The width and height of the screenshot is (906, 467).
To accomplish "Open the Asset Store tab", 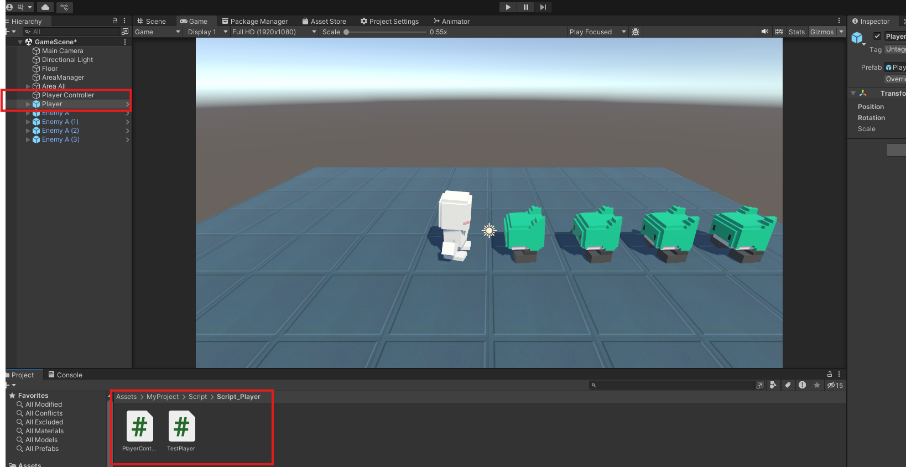I will [x=324, y=21].
